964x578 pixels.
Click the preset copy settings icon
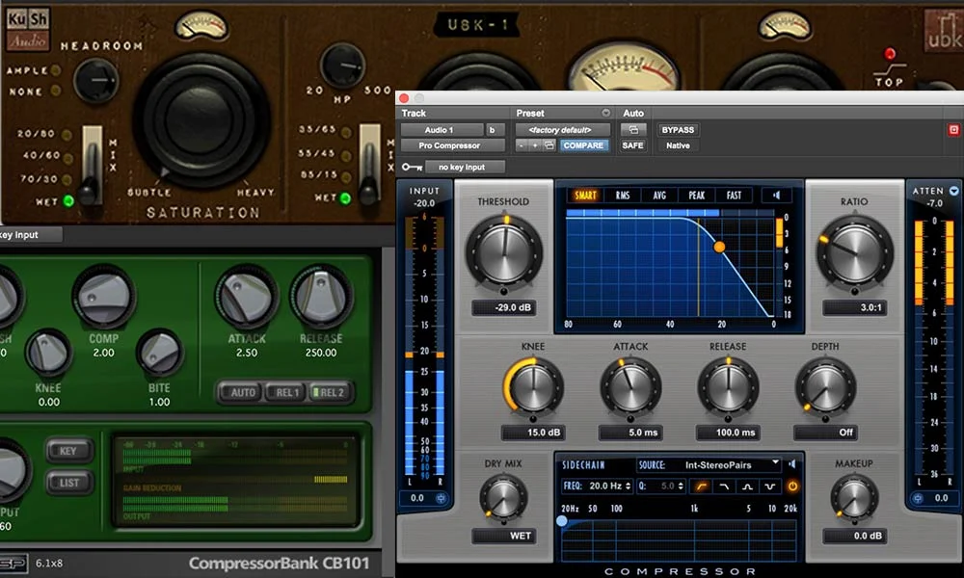coord(549,145)
